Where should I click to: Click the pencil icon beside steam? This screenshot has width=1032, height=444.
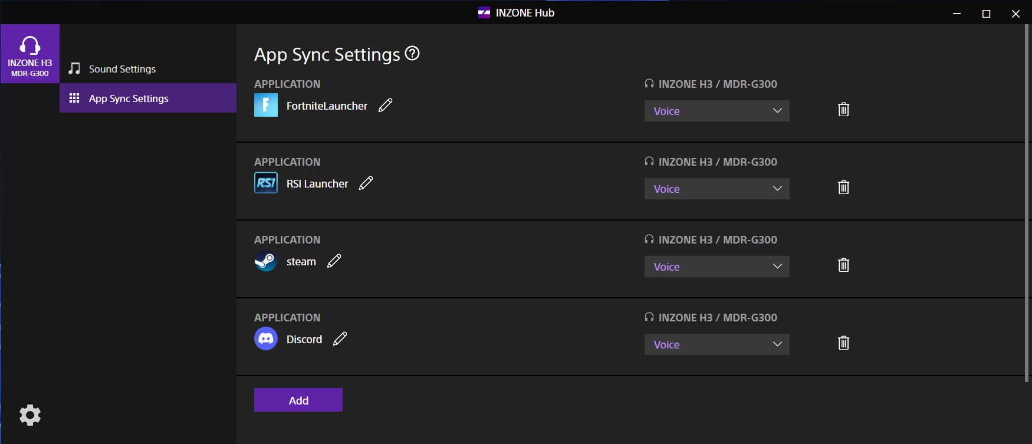334,261
